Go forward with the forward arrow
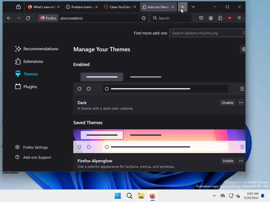The height and width of the screenshot is (202, 270). click(18, 18)
